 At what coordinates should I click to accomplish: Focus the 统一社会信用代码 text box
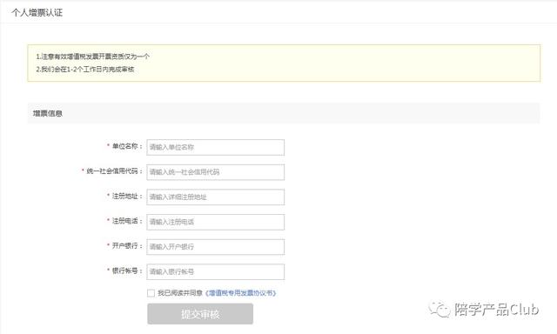click(215, 172)
